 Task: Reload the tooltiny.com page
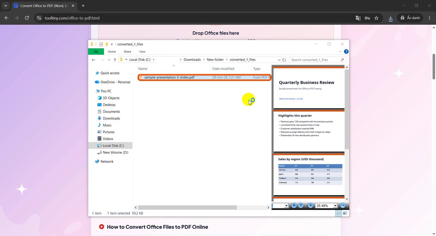click(27, 18)
